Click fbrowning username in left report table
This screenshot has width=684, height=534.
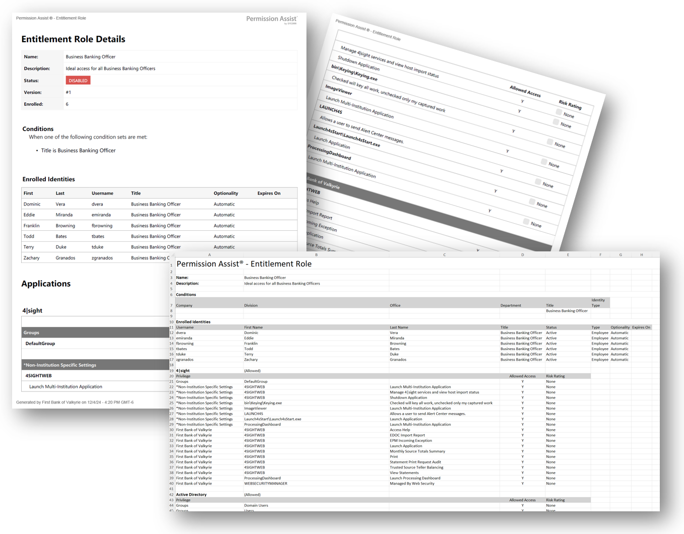tap(102, 226)
